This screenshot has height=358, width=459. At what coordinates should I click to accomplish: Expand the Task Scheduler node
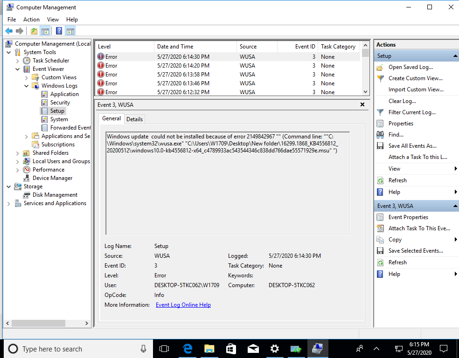point(18,61)
